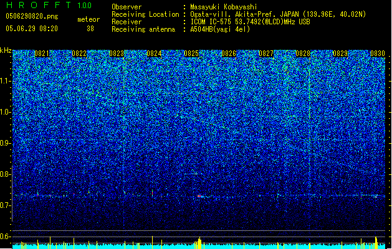Click the 0.8 frequency axis label
392x249 pixels.
click(x=6, y=174)
